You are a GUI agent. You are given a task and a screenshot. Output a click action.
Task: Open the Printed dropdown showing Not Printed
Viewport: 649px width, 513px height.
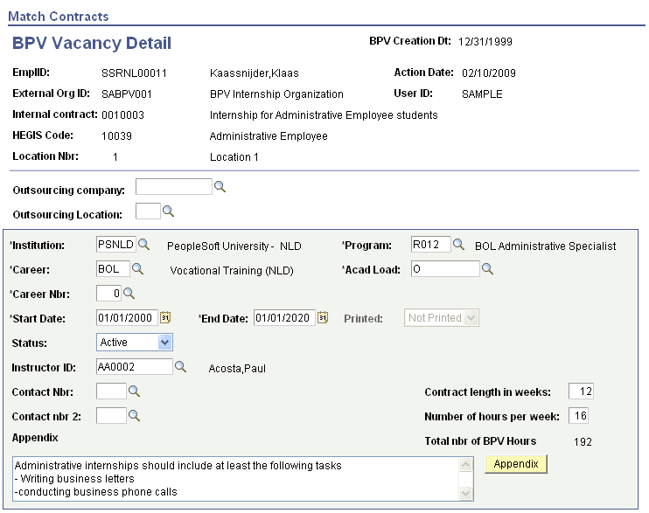click(x=441, y=318)
